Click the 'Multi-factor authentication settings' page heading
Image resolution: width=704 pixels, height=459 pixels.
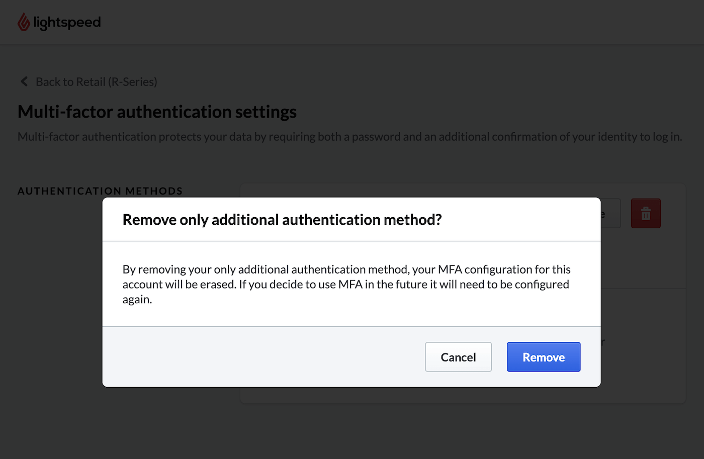[157, 112]
